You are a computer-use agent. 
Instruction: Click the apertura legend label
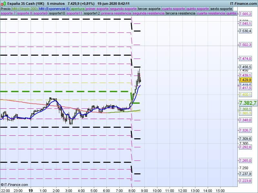pos(78,9)
